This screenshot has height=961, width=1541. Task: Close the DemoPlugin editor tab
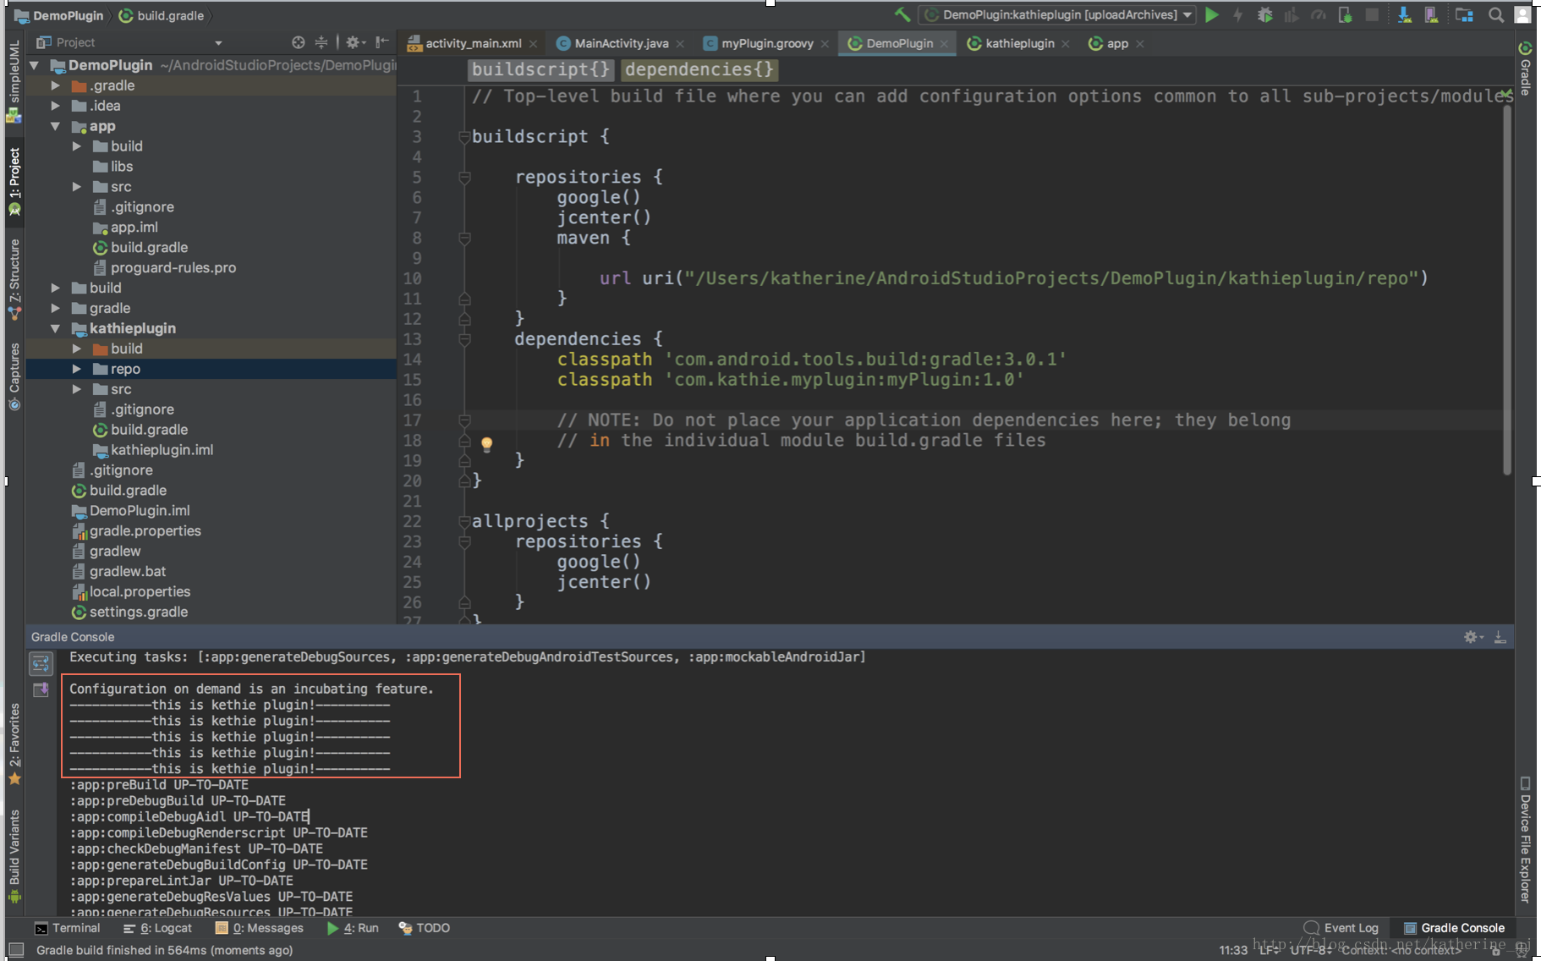[x=944, y=44]
